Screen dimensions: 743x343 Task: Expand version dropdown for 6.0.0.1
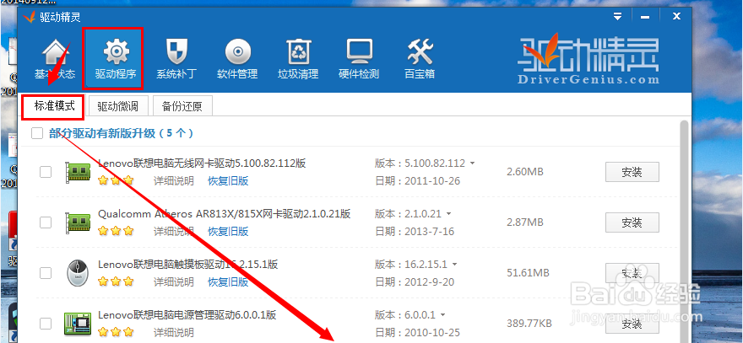tap(443, 315)
